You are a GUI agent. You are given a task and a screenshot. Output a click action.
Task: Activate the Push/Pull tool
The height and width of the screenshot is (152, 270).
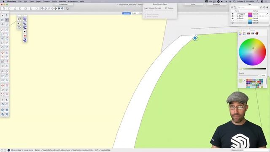(7, 53)
